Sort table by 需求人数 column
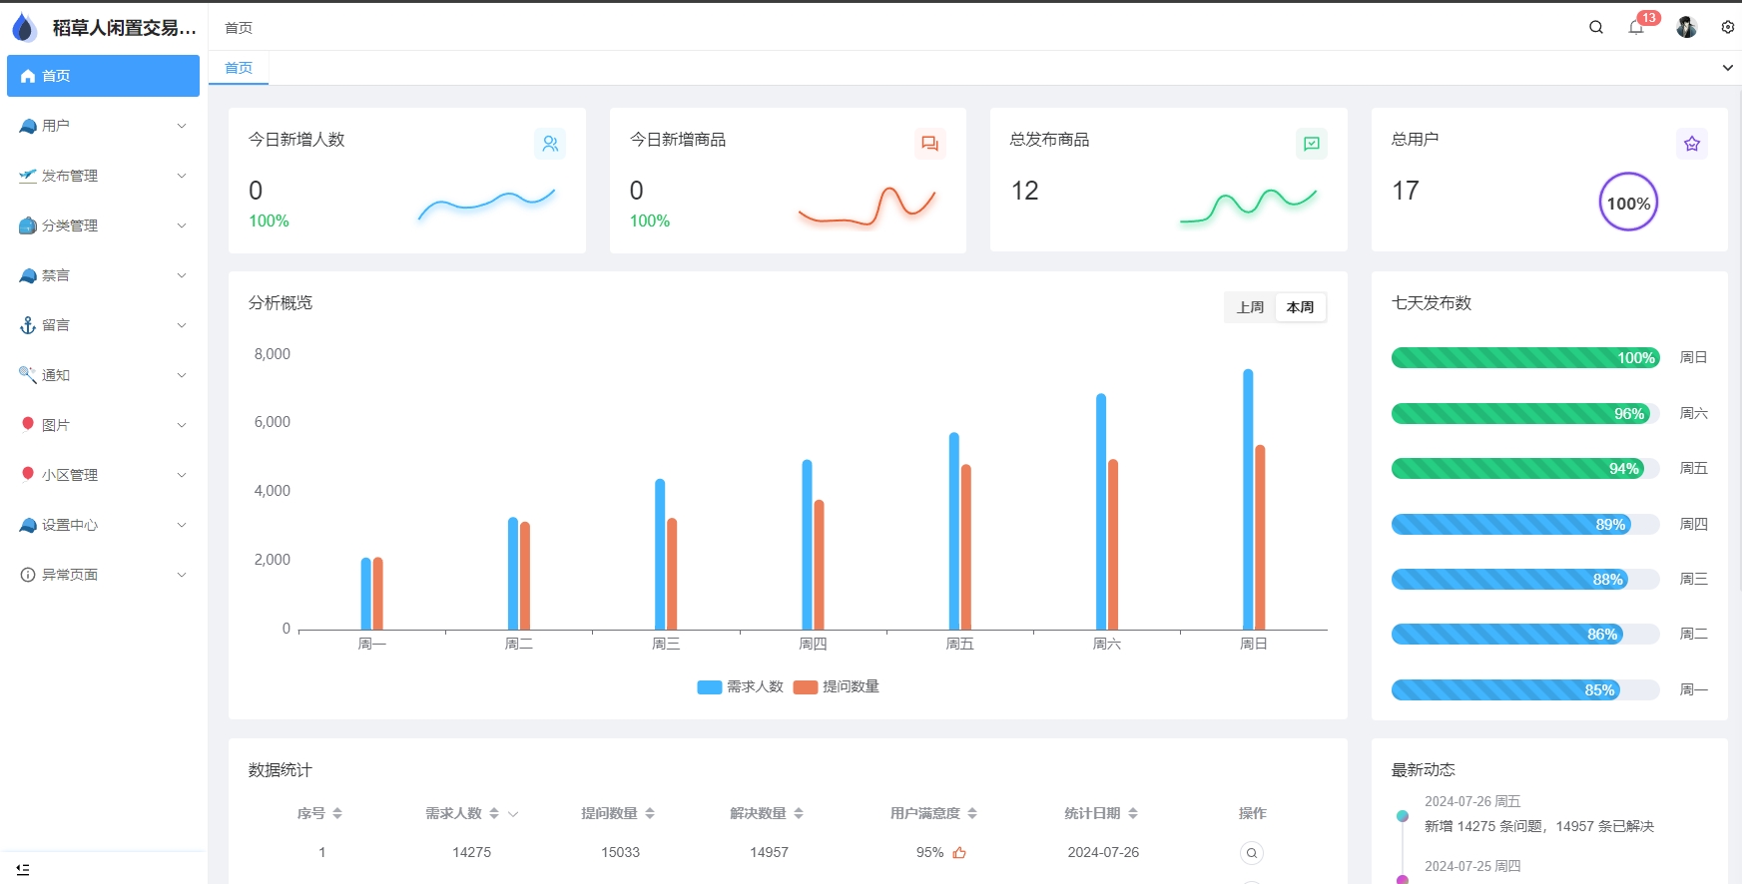 [494, 813]
